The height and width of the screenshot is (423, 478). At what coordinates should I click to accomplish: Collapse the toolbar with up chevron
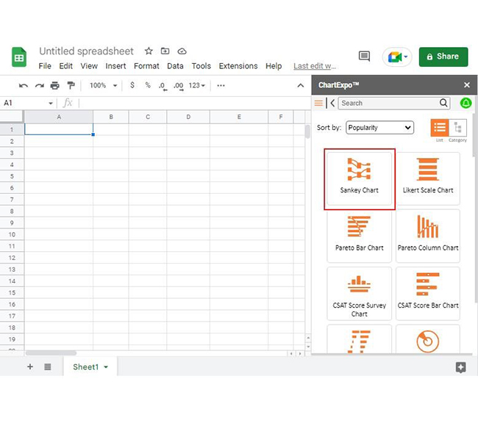(301, 86)
